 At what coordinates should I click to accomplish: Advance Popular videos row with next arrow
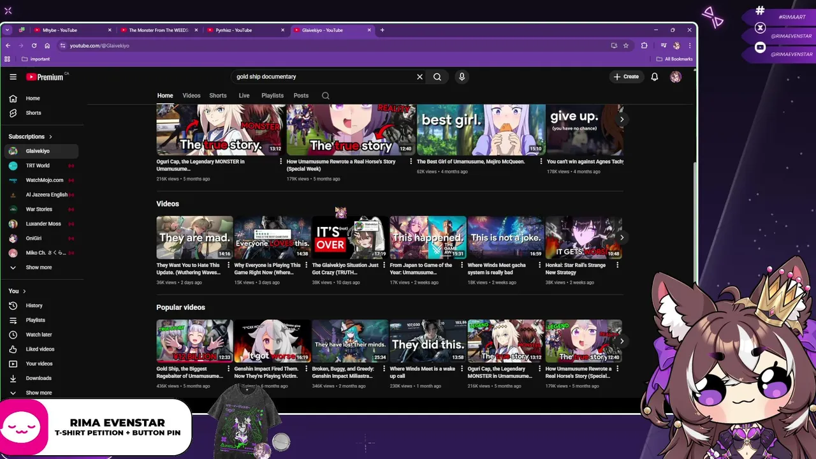[622, 341]
